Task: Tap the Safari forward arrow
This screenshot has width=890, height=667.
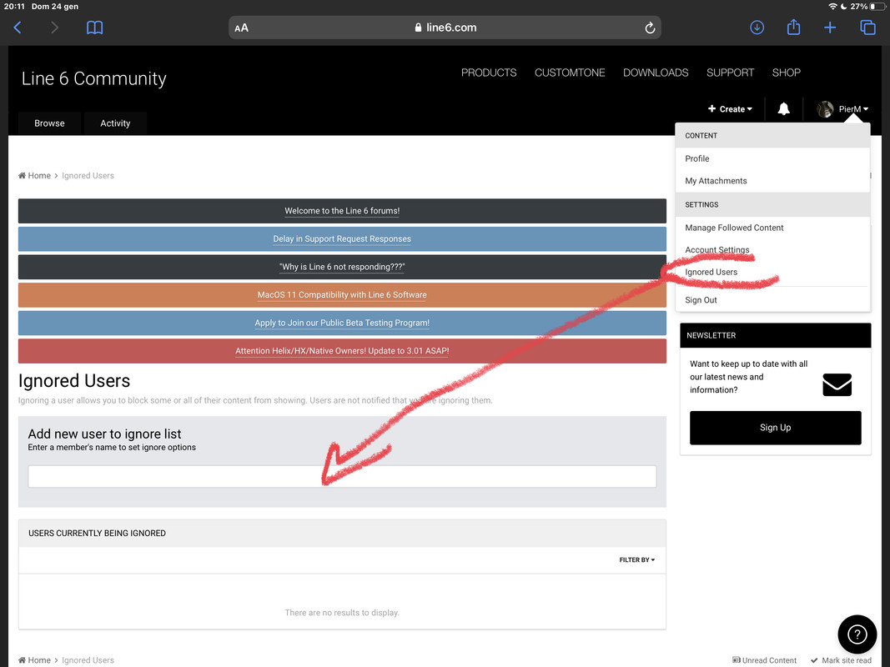Action: 54,28
